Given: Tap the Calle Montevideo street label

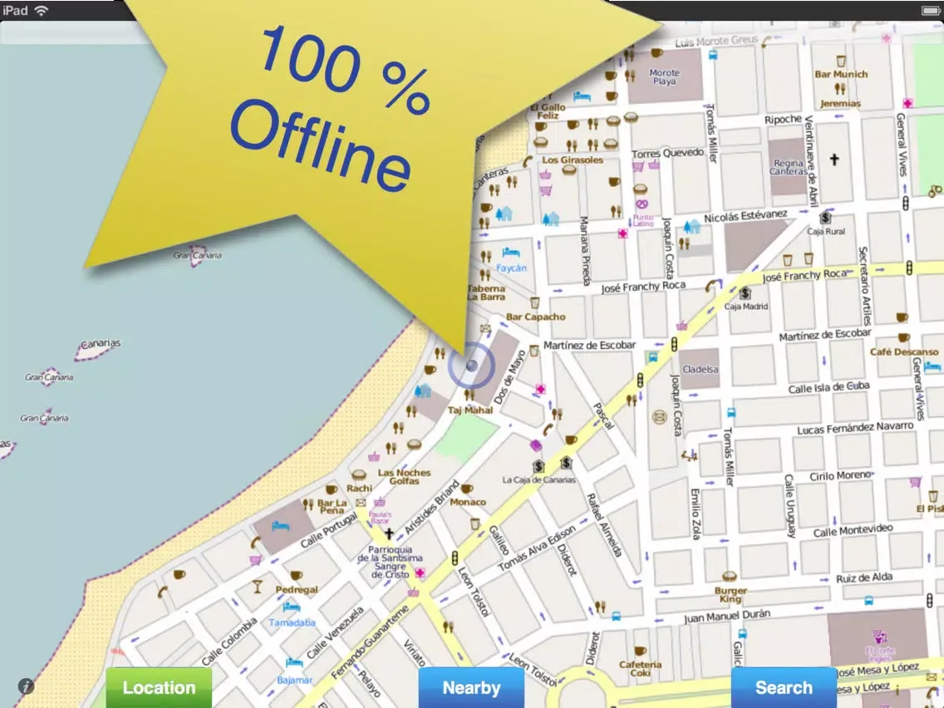Looking at the screenshot, I should 853,530.
